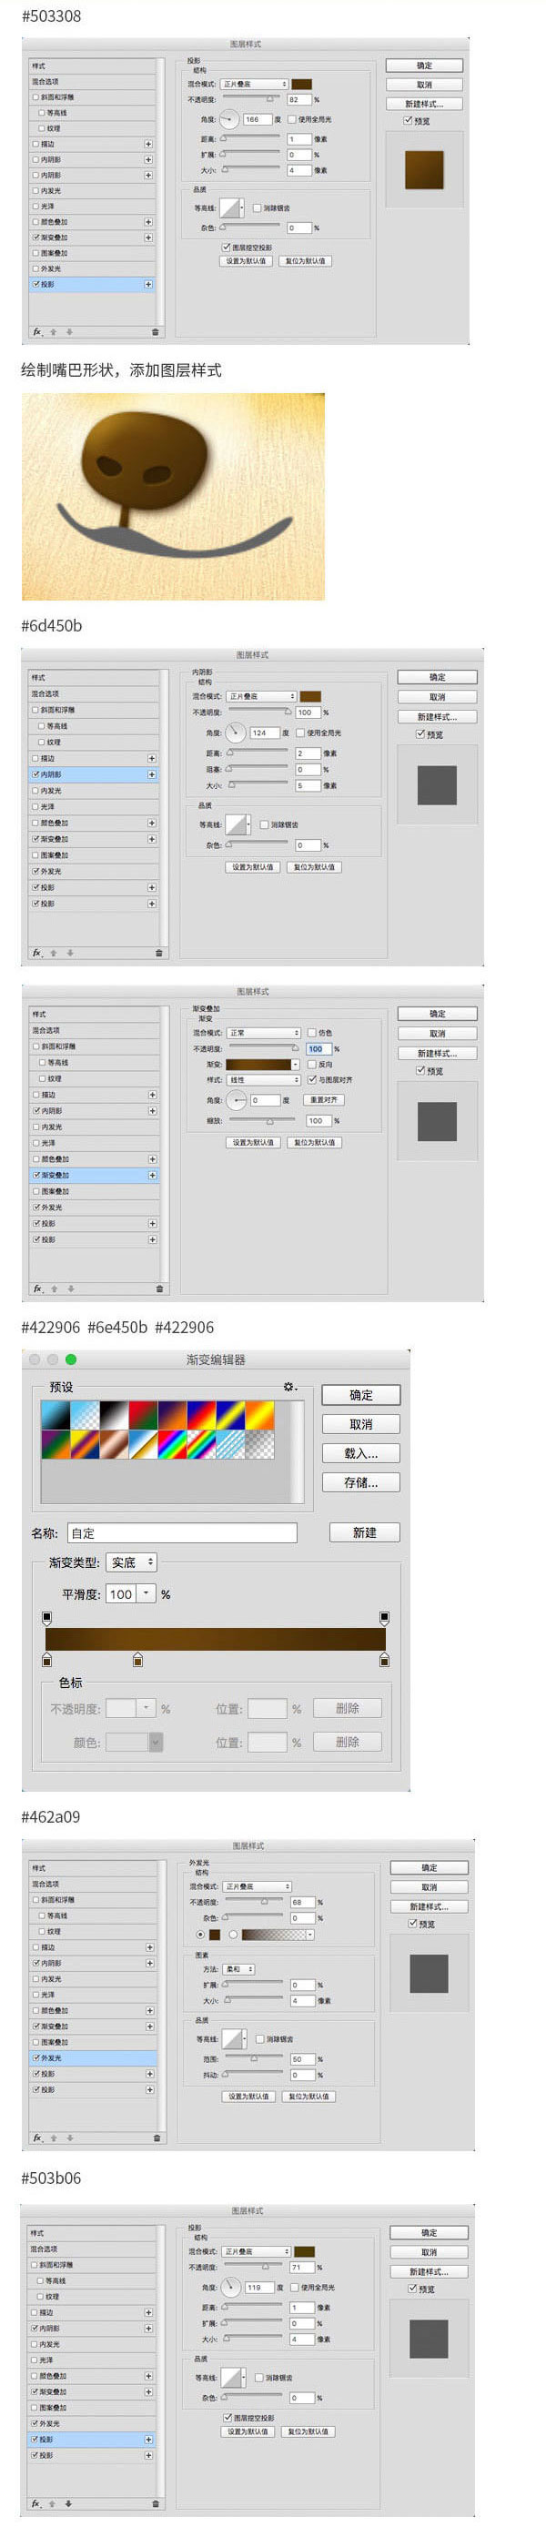Select 外发光 row in the outer glow dialog
This screenshot has height=2527, width=546.
pos(93,2057)
